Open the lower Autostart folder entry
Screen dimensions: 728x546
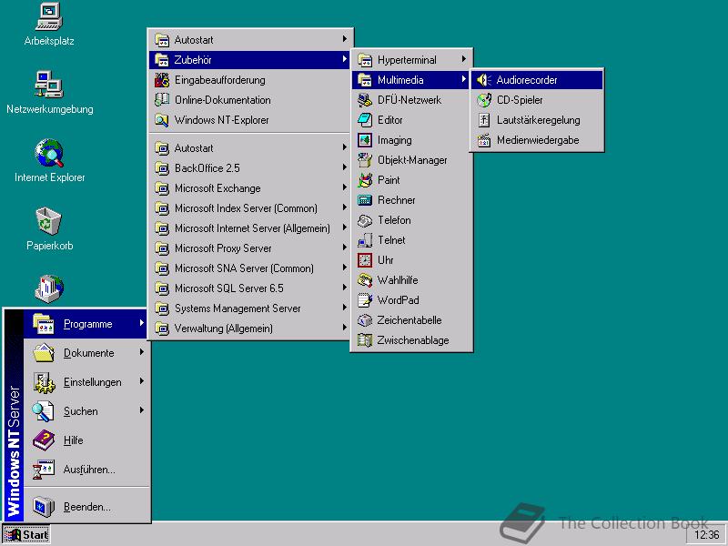(249, 148)
